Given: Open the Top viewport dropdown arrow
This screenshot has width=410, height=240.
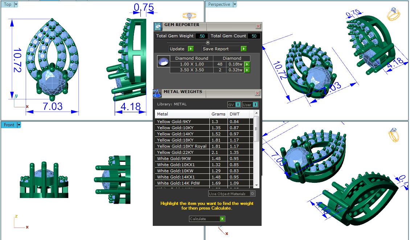Looking at the screenshot, I should (16, 4).
